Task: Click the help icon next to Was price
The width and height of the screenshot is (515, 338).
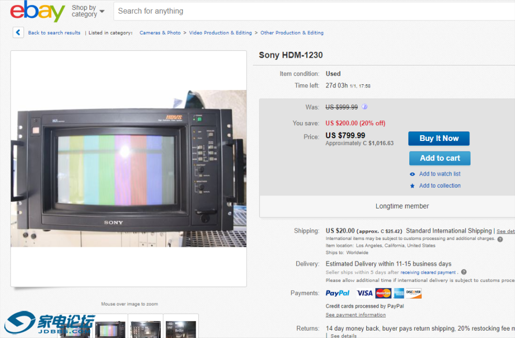Action: (365, 107)
